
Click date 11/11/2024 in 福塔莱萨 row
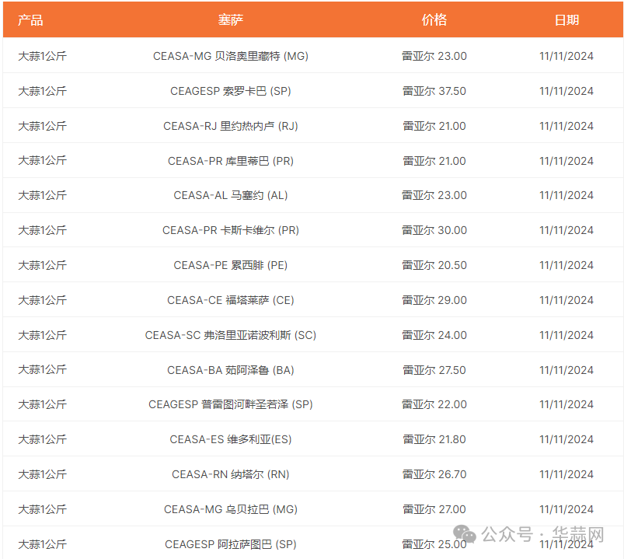click(566, 301)
